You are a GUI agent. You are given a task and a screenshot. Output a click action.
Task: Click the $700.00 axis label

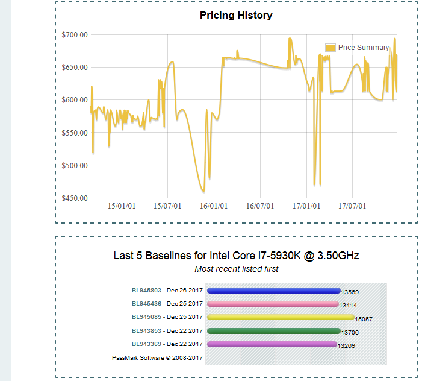point(75,35)
